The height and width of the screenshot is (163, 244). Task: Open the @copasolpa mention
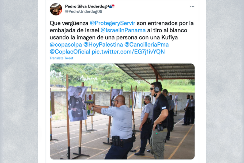coord(66,45)
